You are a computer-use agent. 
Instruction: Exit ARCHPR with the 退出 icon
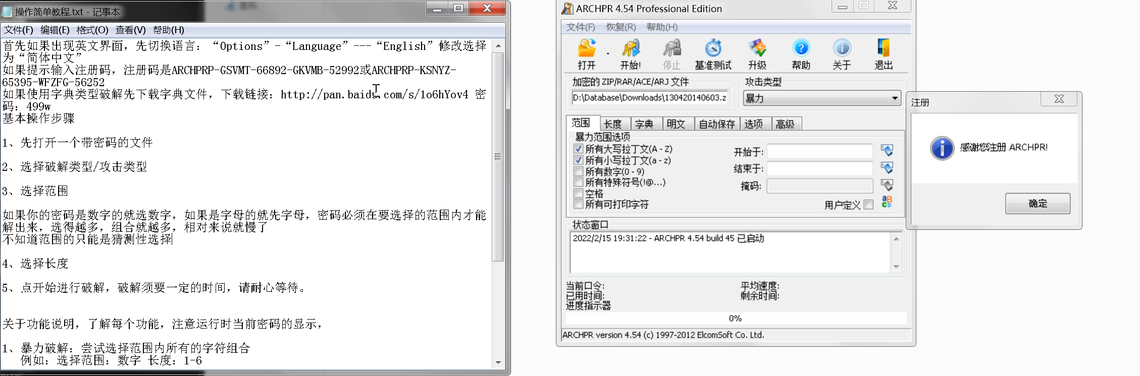(x=884, y=54)
